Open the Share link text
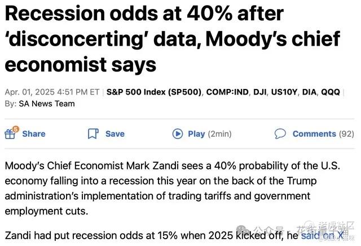The image size is (361, 246). [x=34, y=134]
